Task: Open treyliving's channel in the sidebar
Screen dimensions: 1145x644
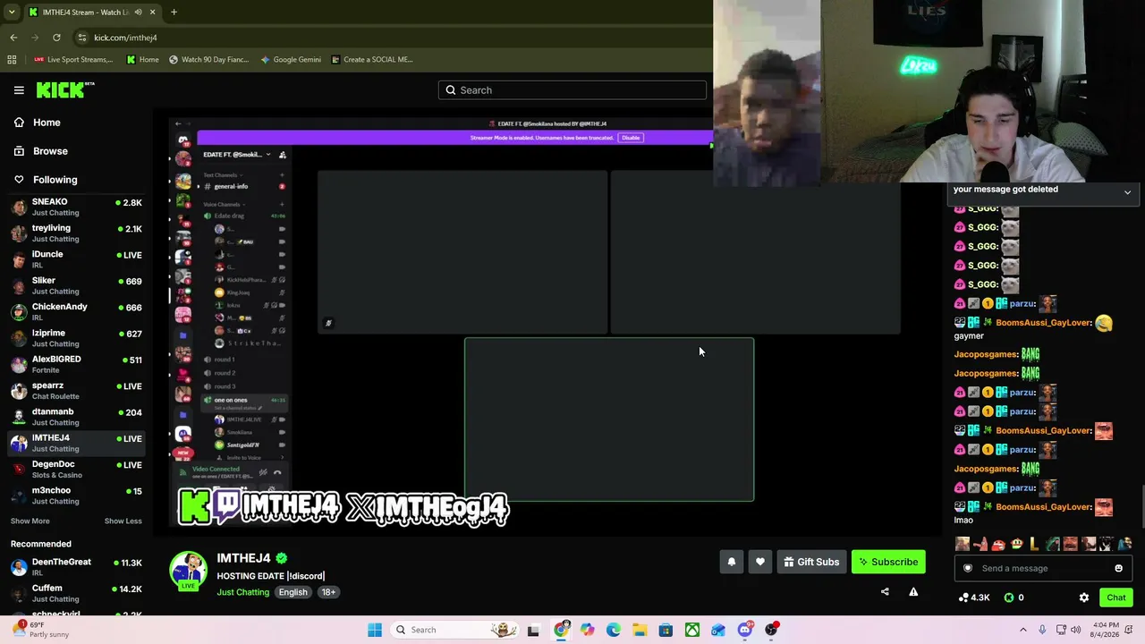Action: point(76,233)
